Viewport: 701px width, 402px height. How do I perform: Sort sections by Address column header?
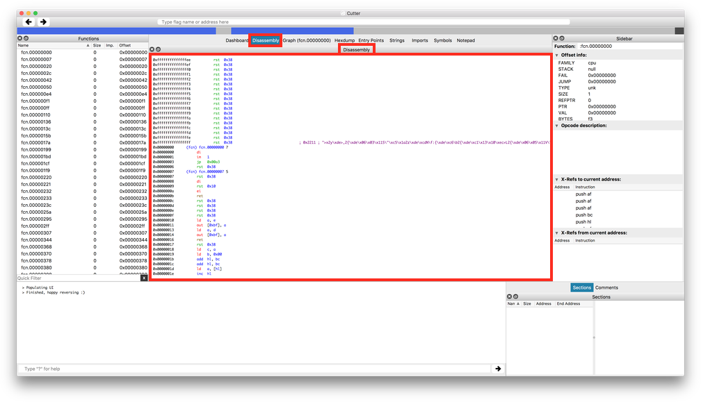[544, 303]
